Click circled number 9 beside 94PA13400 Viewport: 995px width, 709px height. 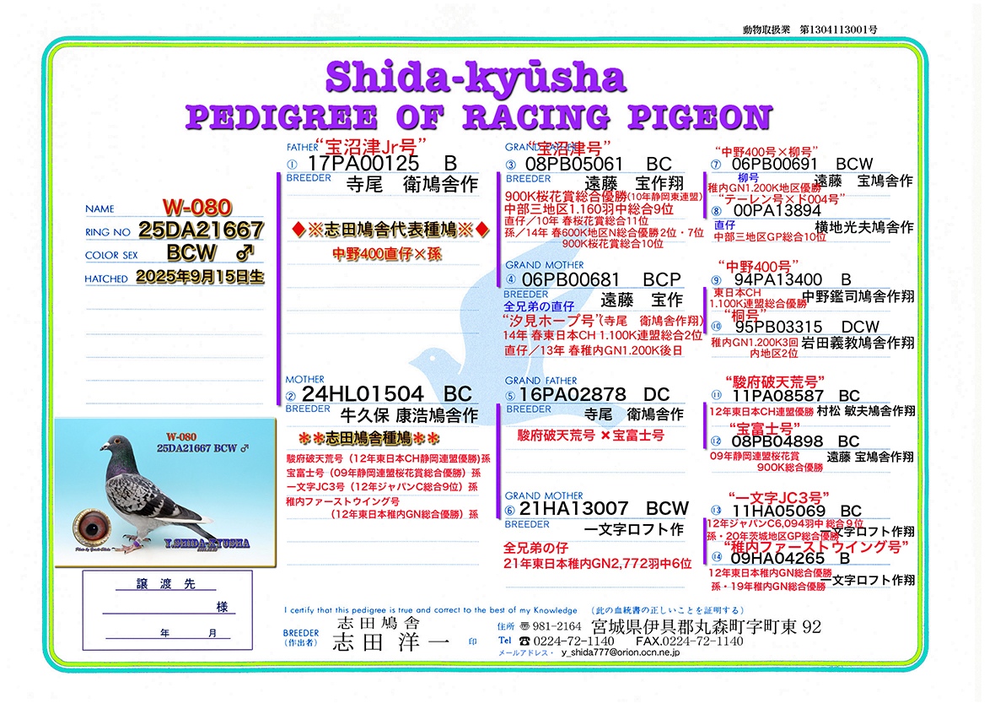[716, 280]
